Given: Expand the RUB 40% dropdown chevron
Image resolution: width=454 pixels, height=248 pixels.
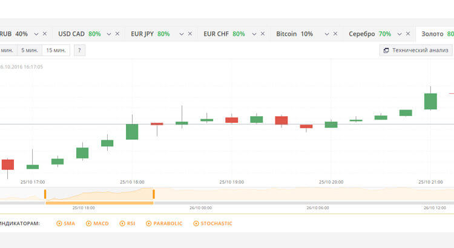Looking at the screenshot, I should (36, 34).
